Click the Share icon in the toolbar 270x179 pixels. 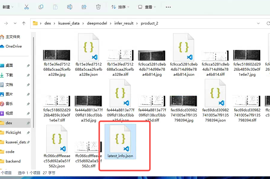point(84,7)
